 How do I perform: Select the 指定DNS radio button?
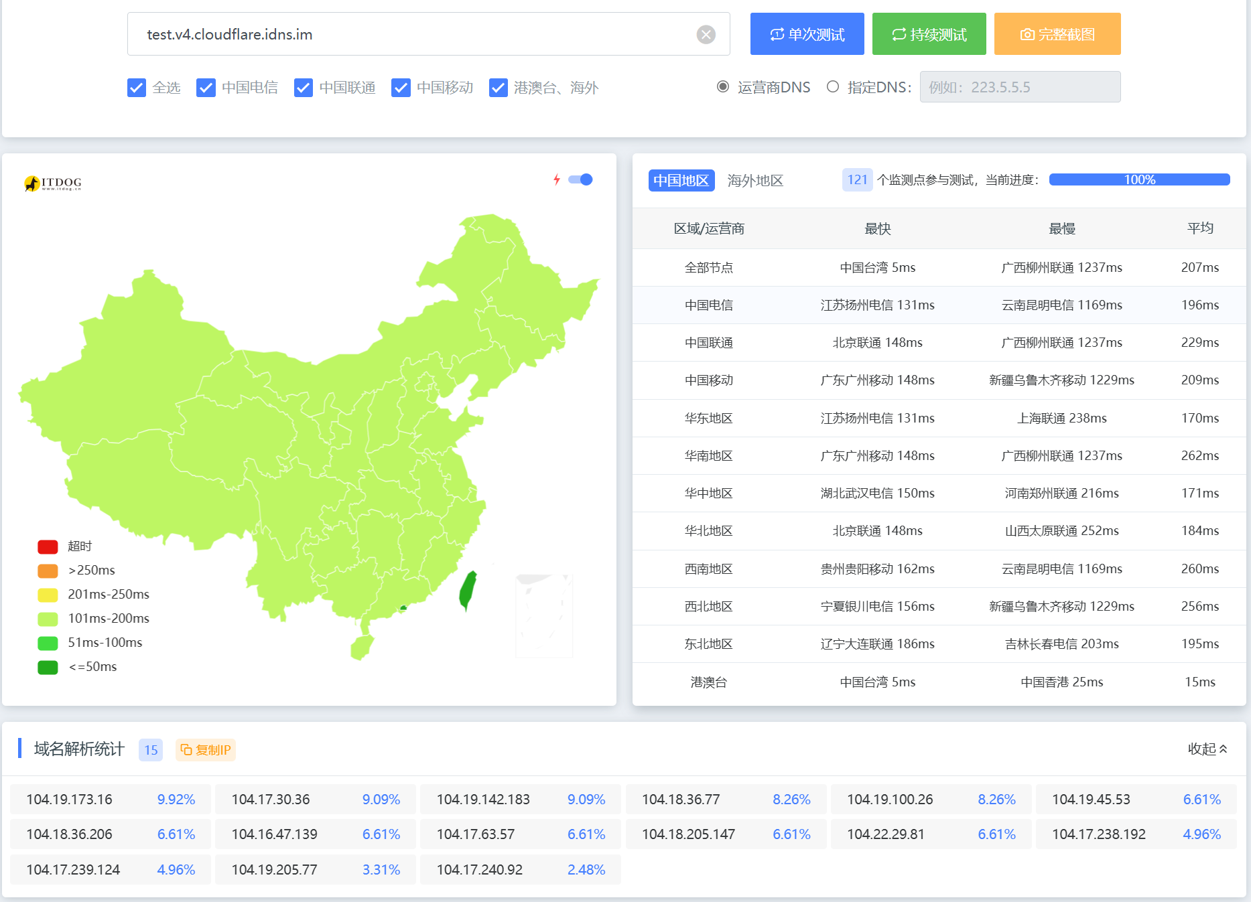coord(833,86)
